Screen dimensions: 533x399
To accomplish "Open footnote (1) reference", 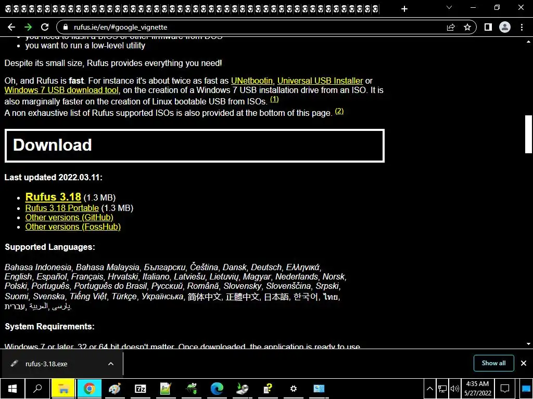I will 274,99.
